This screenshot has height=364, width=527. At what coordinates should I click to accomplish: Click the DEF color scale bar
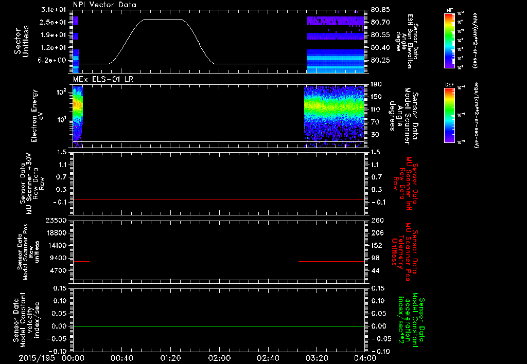pos(450,115)
